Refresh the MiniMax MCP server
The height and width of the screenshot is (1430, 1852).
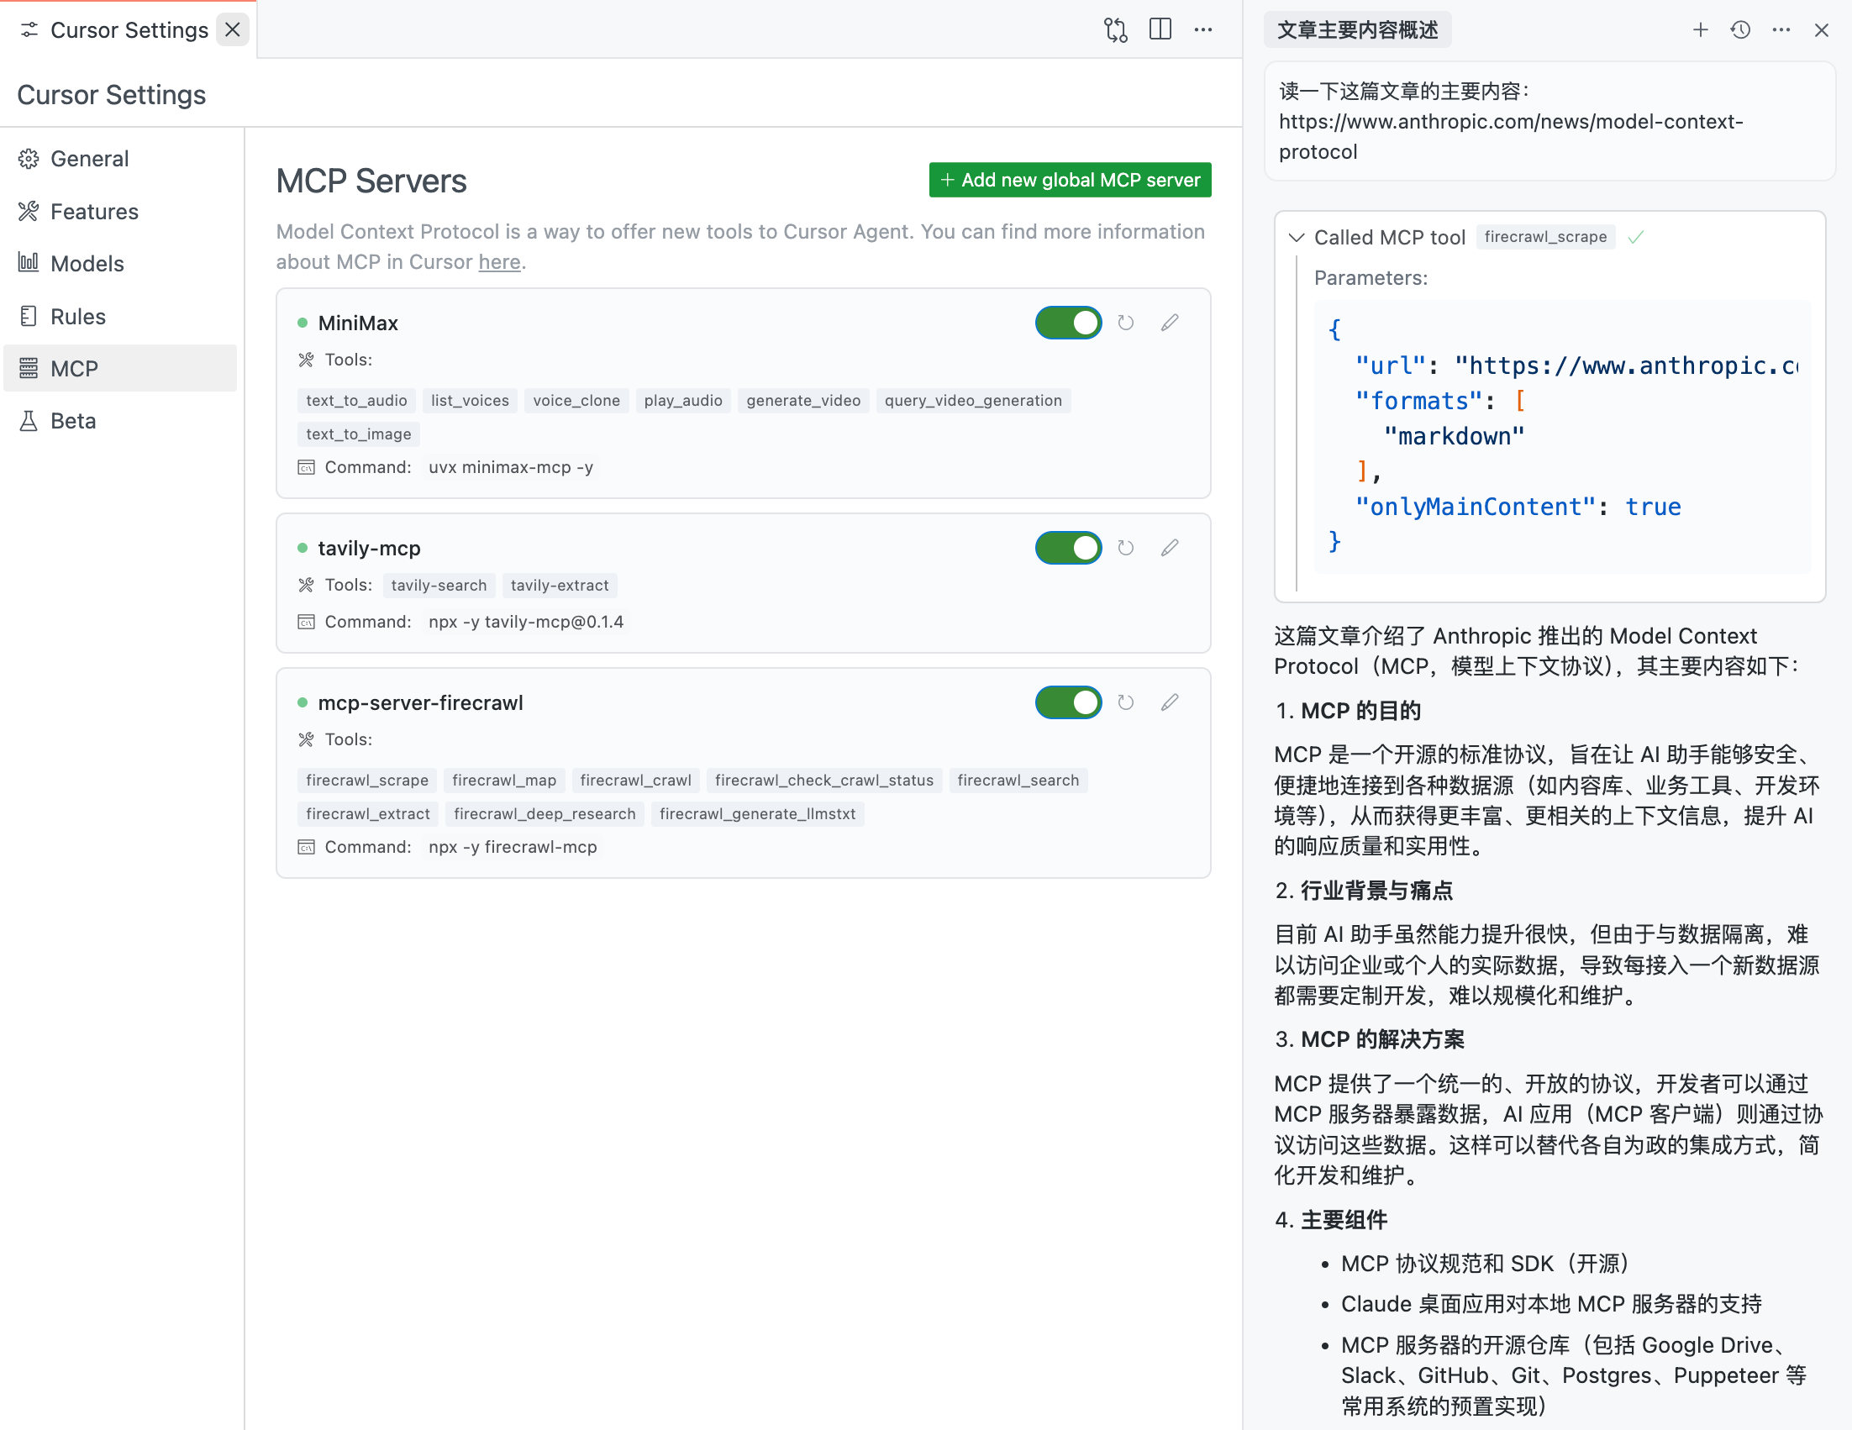1125,323
